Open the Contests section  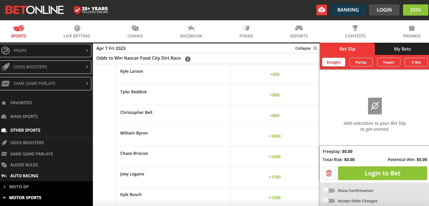[355, 32]
